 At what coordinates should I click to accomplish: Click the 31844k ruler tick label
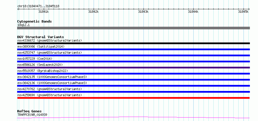(193, 12)
